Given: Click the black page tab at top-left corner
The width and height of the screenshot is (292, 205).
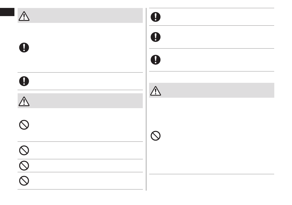Looking at the screenshot, I should tap(7, 12).
